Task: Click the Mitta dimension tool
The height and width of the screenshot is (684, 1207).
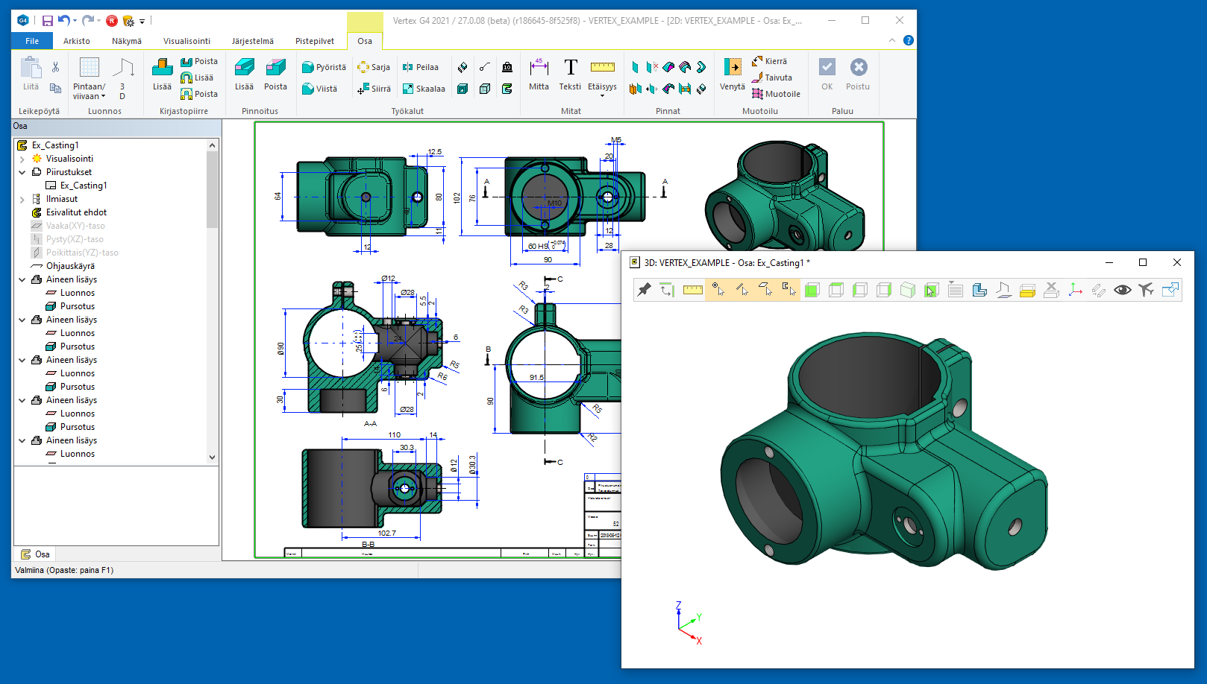Action: [x=539, y=75]
